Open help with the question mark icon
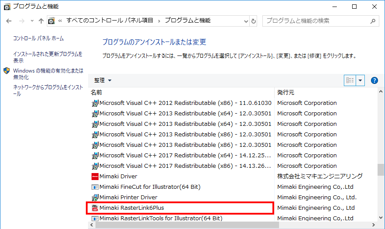The image size is (385, 229). [x=374, y=80]
